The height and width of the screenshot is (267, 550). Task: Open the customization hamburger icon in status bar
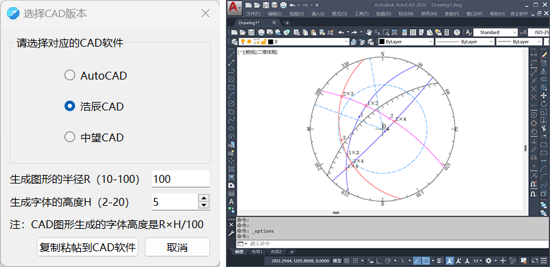[543, 260]
